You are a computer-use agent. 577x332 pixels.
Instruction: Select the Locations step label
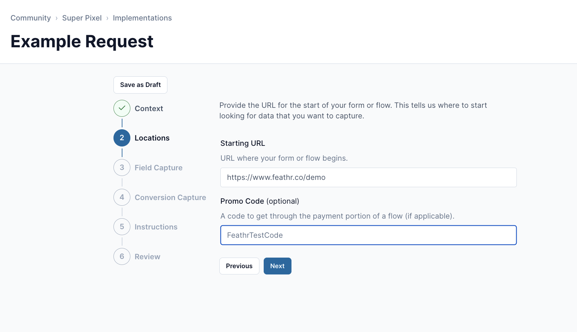tap(152, 138)
